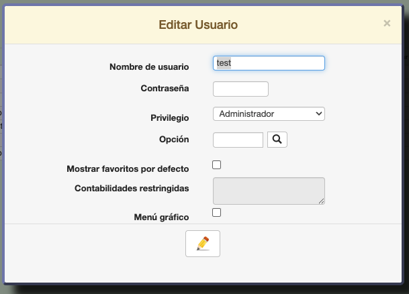Viewport: 409px width, 294px height.
Task: Click the Editar Usuario dialog title
Action: 198,25
